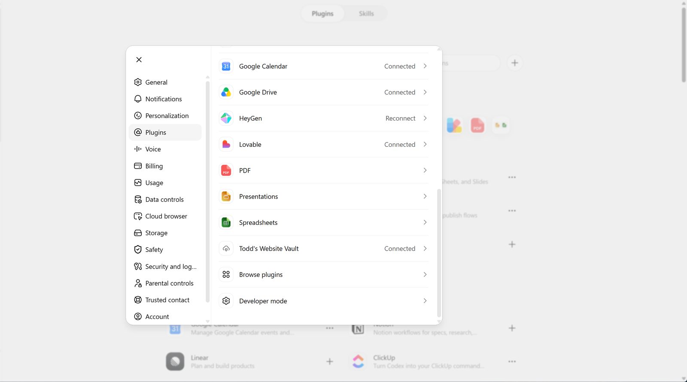
Task: Click the Voice waveform icon in sidebar
Action: (138, 149)
